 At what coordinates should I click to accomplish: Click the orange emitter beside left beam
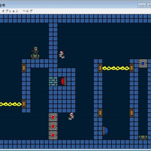(24, 104)
